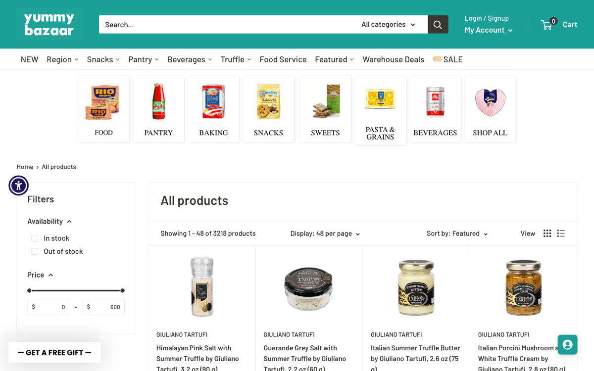
Task: Collapse the Availability filter section
Action: 49,221
